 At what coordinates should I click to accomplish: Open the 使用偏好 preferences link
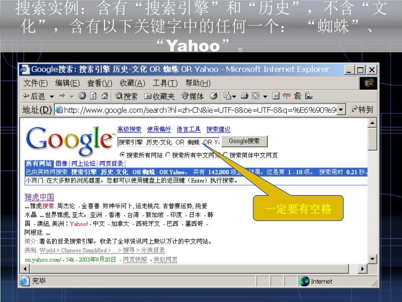(159, 129)
